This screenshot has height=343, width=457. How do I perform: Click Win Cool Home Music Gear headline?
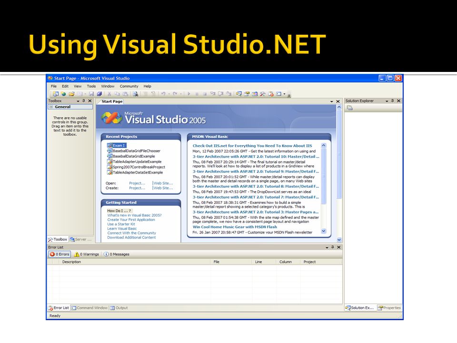[x=235, y=227]
